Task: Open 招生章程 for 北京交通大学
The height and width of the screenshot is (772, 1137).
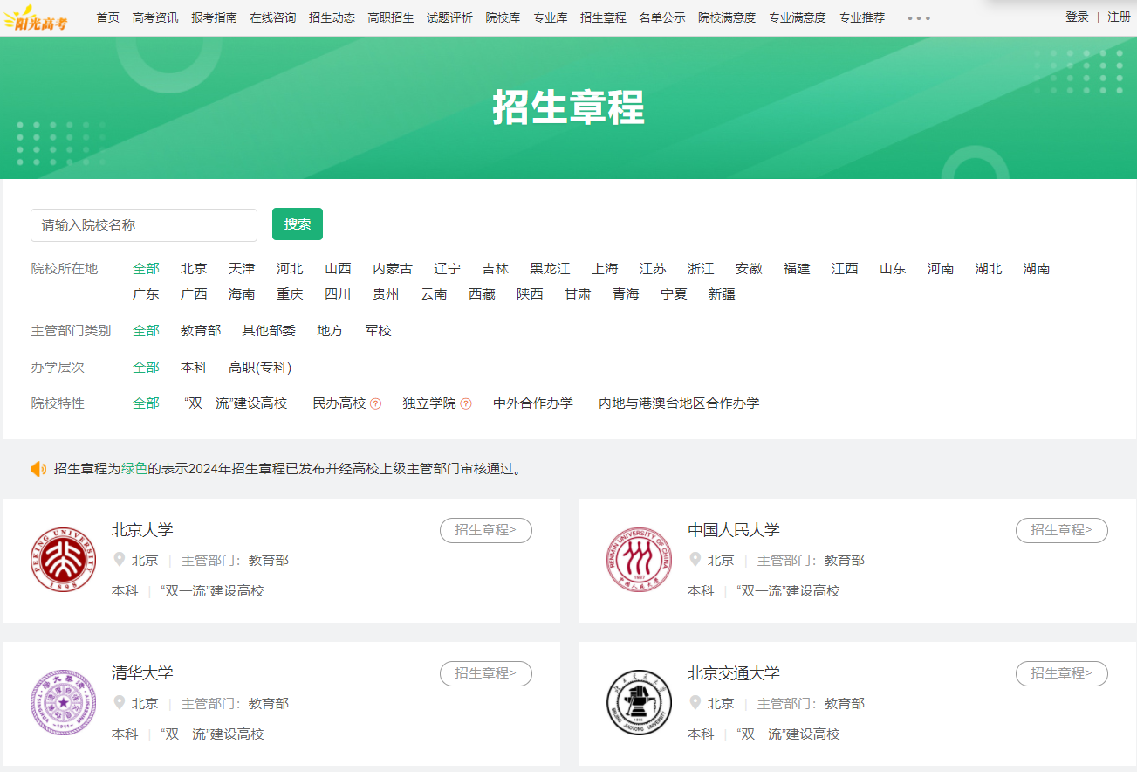Action: (x=1062, y=673)
